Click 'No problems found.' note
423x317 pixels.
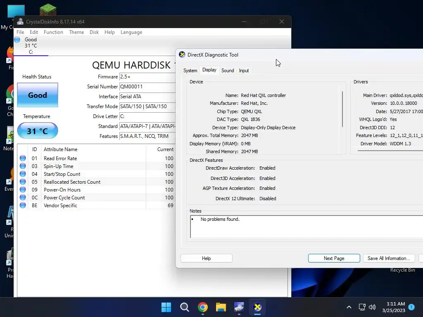point(220,219)
